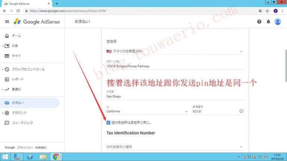Viewport: 287px width, 161px height.
Task: Show hidden system tray icons
Action: [x=239, y=157]
